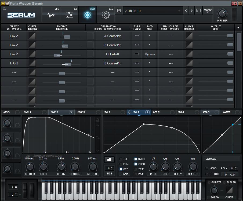Select the LFO 4 tab
243x201 pixels.
(181, 112)
